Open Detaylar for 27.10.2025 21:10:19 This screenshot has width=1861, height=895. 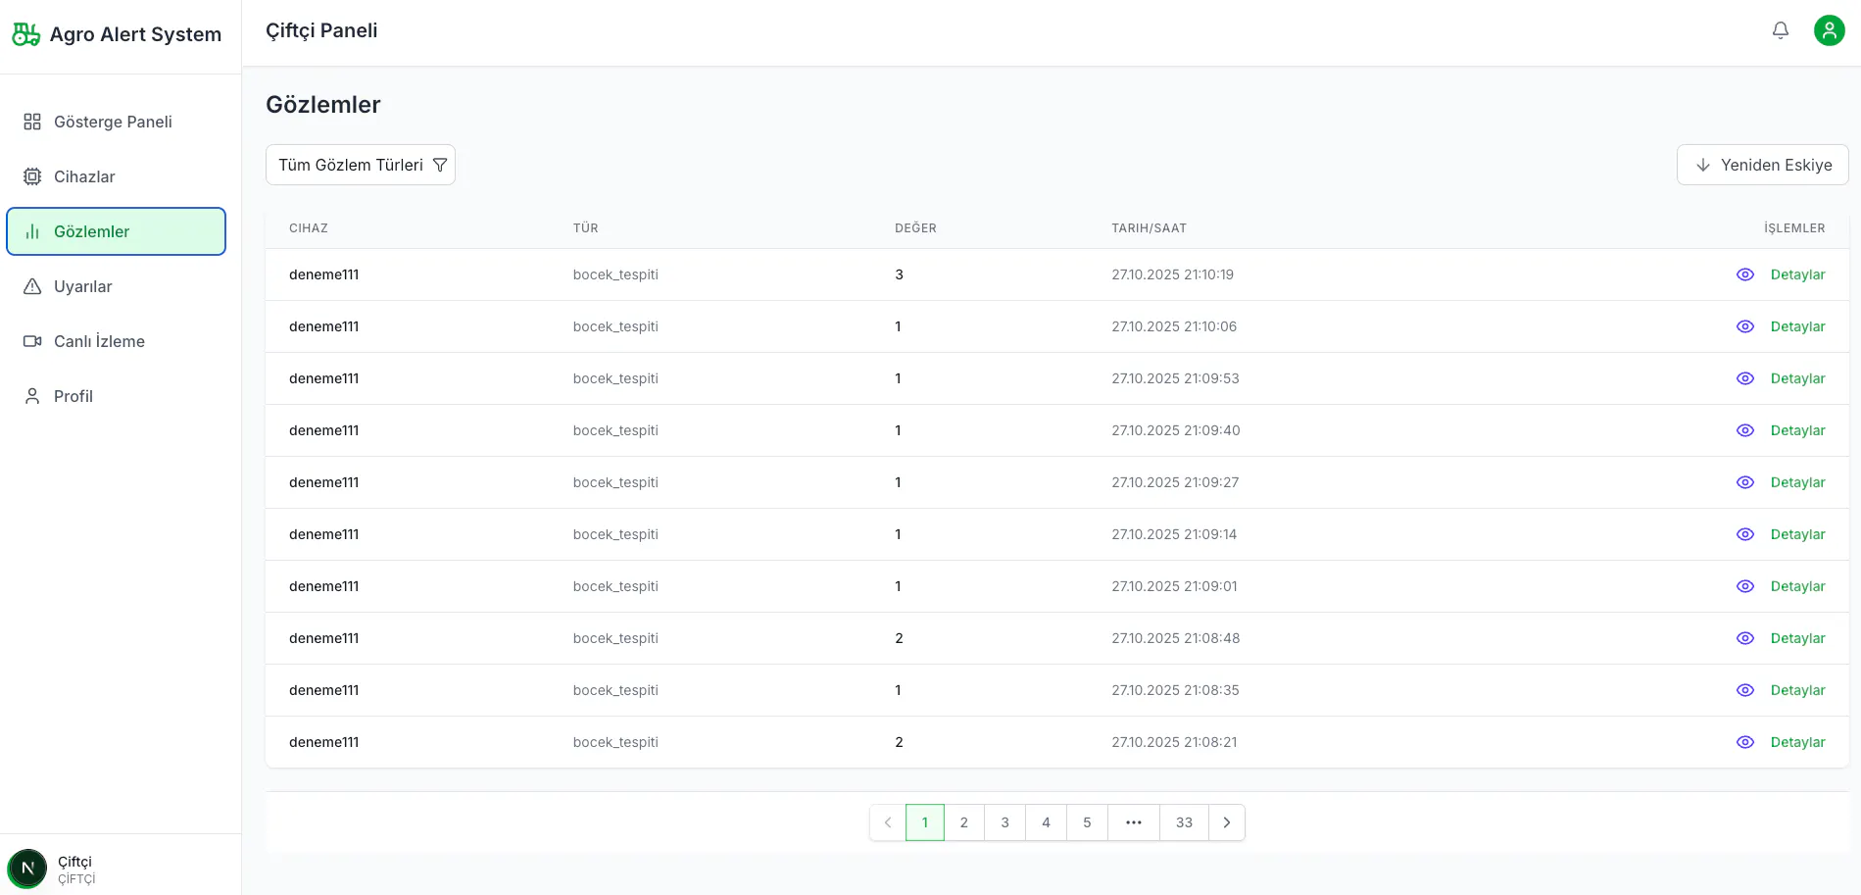[x=1797, y=274]
